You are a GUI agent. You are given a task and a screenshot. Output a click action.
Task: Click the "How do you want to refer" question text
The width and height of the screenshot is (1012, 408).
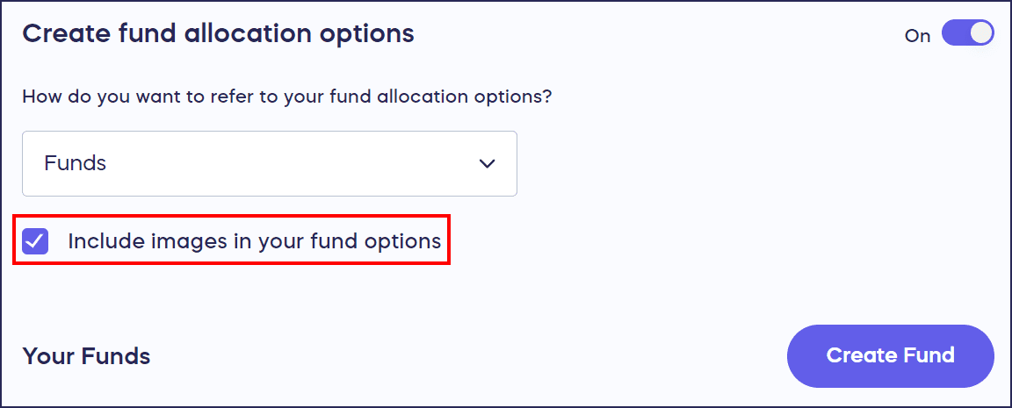[x=286, y=97]
